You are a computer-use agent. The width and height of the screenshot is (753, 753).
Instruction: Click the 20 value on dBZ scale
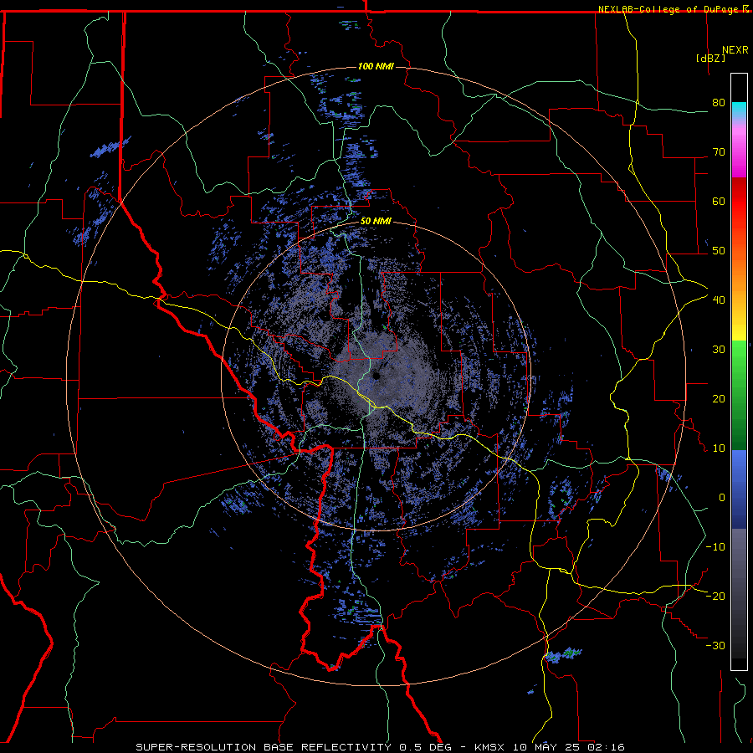(x=719, y=399)
